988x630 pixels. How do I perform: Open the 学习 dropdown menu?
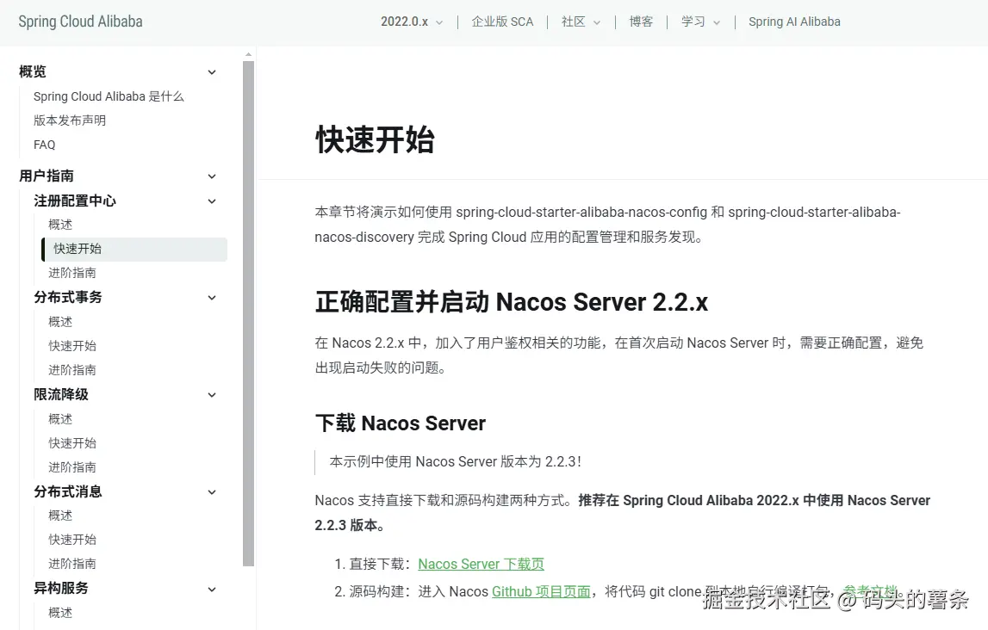point(700,22)
